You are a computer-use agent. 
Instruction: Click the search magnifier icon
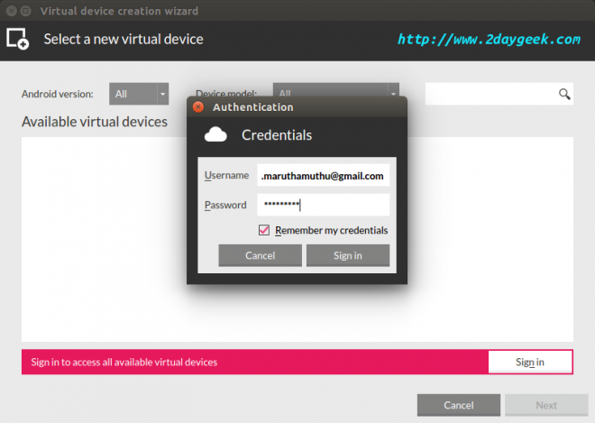(x=564, y=94)
